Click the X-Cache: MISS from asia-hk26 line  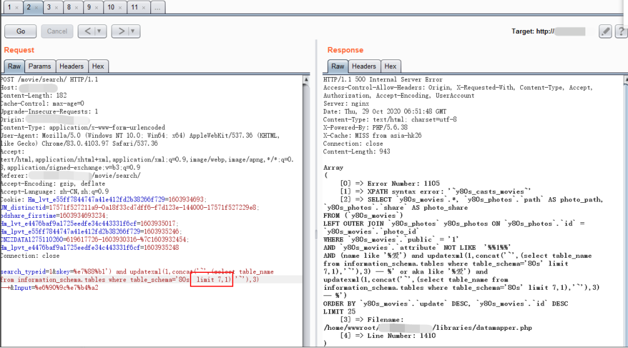(x=372, y=136)
